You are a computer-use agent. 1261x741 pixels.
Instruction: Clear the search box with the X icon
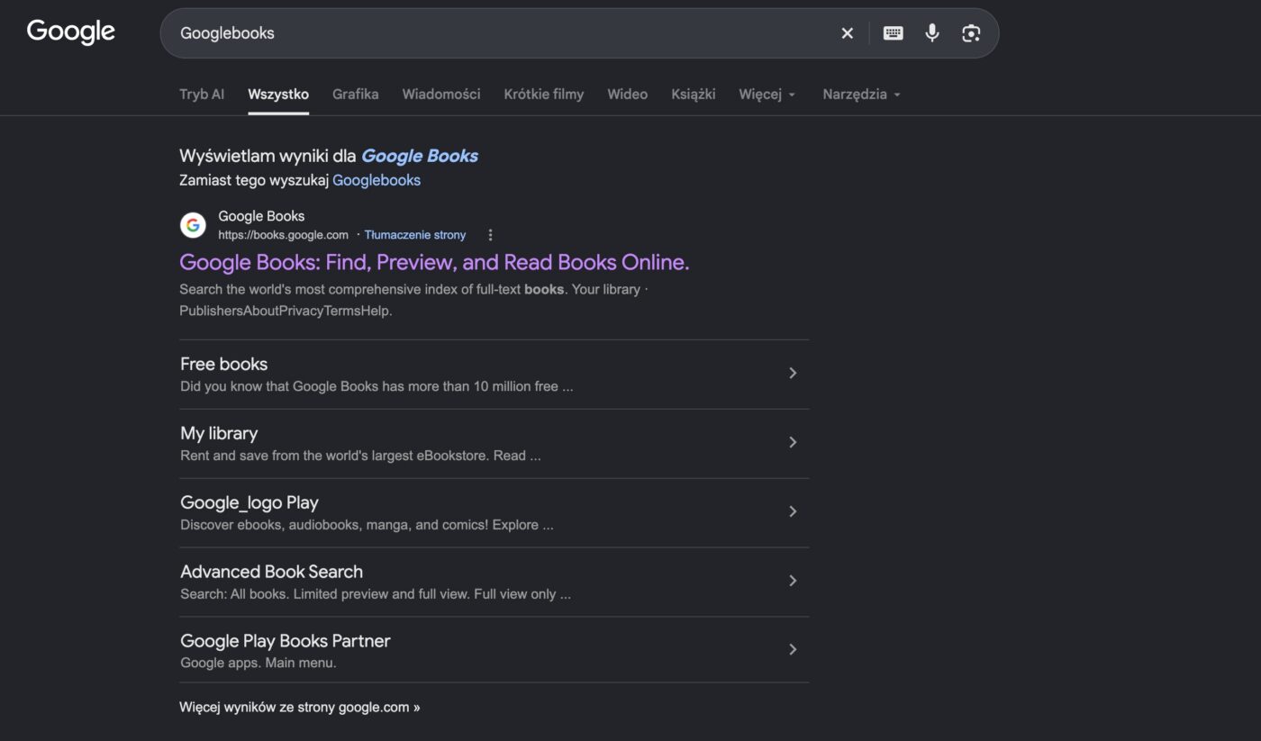847,33
